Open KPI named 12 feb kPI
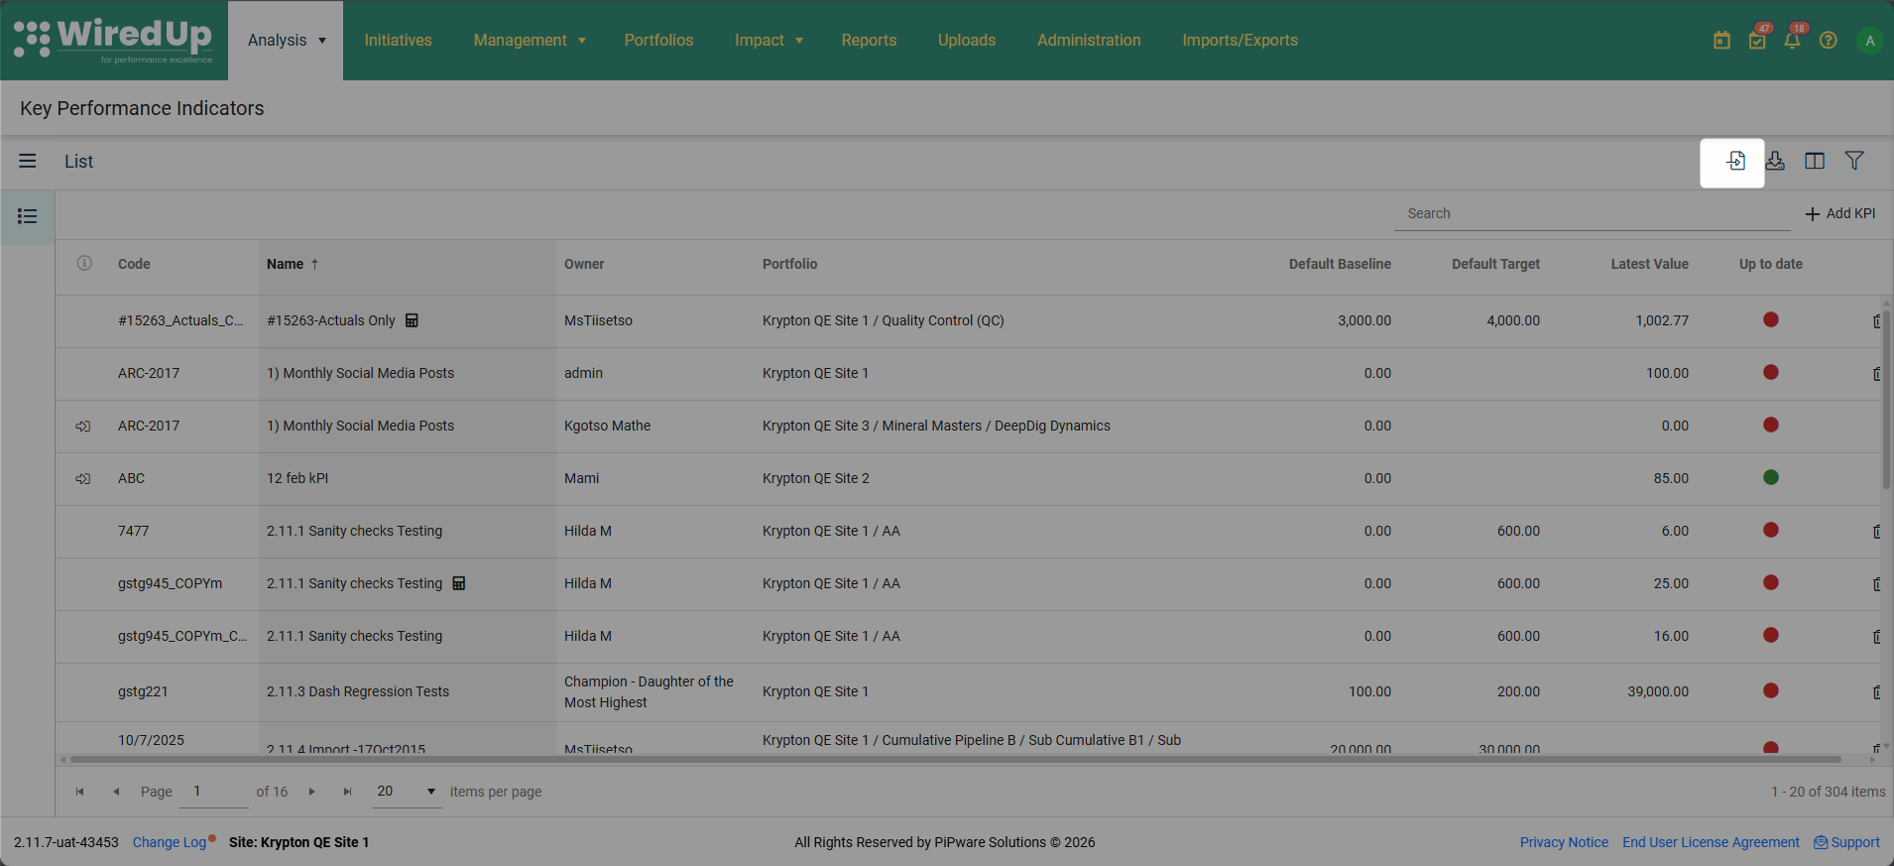1894x866 pixels. click(297, 478)
